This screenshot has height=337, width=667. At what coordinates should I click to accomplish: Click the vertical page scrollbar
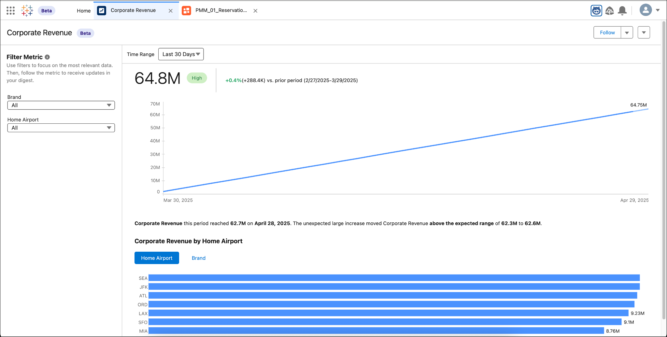pos(664,170)
